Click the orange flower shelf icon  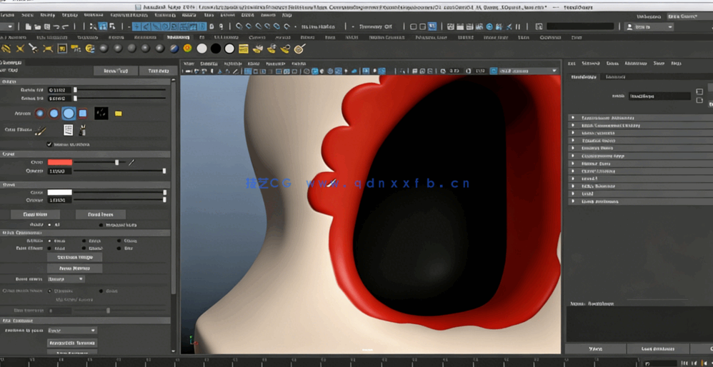tap(187, 49)
